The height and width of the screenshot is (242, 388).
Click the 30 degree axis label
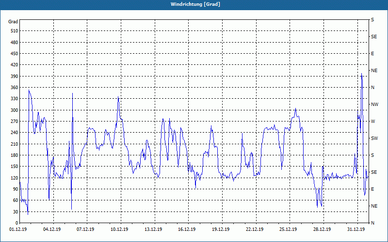click(x=16, y=212)
